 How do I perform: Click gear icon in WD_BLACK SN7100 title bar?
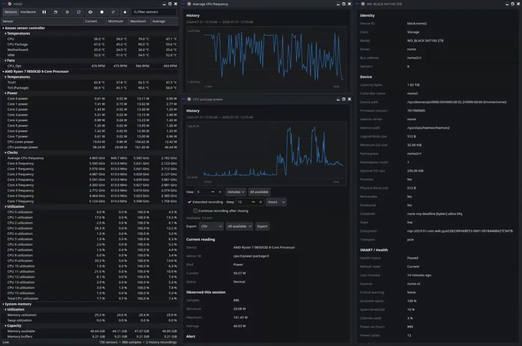point(363,4)
